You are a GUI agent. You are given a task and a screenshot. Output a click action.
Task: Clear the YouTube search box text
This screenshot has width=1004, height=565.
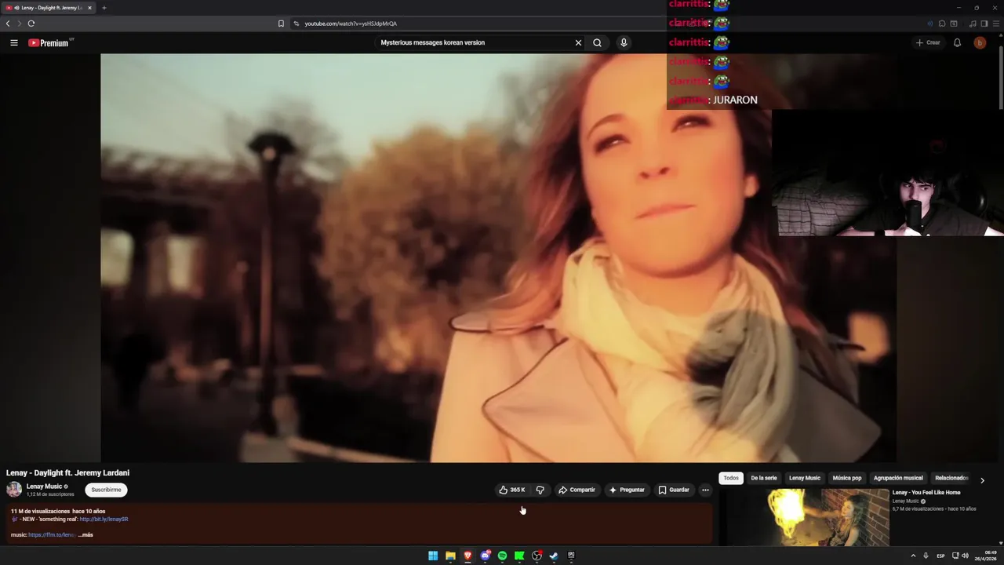[578, 42]
